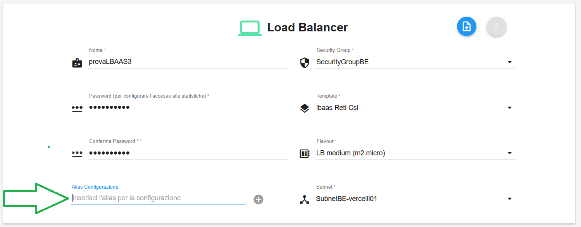Click the ID badge icon beside Nome
The height and width of the screenshot is (227, 581).
(77, 63)
